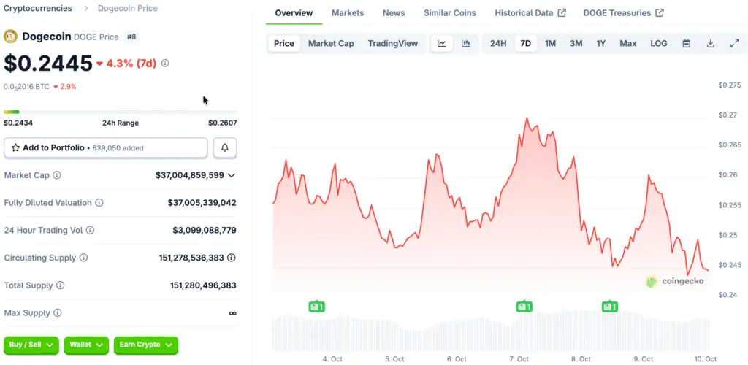Screen dimensions: 748x365
Task: Expand the Market Cap value chevron
Action: (232, 175)
